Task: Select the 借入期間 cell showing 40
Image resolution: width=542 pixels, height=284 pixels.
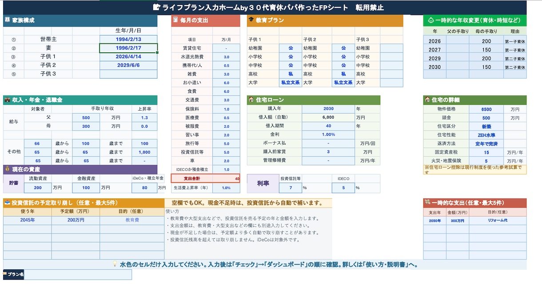Action: 328,126
